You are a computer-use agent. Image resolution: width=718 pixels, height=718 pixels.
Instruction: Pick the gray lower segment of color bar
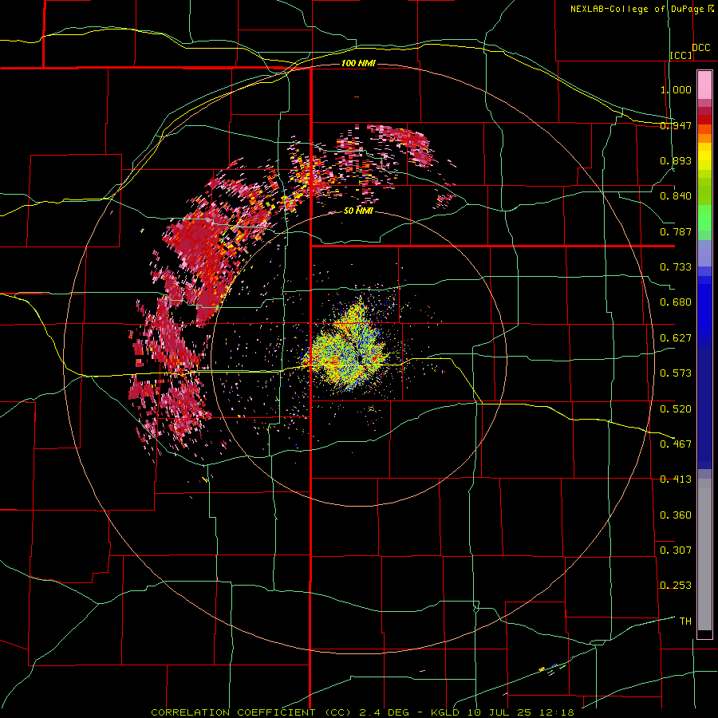704,554
